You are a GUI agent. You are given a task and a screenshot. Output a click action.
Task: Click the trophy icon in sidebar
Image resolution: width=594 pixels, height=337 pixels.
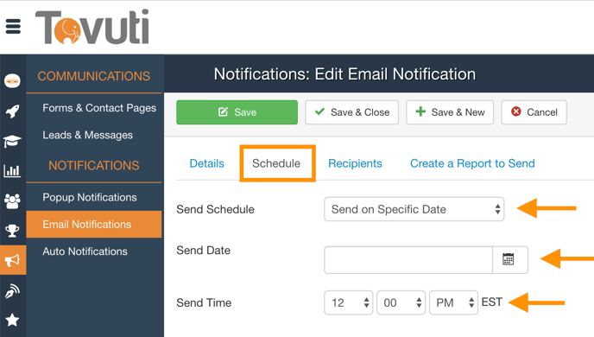coord(12,231)
